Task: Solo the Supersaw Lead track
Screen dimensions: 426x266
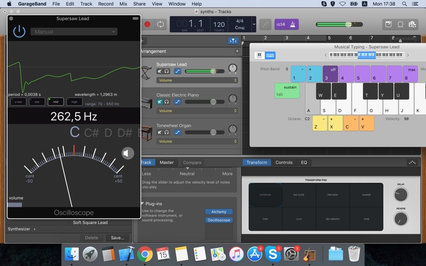Action: 167,71
